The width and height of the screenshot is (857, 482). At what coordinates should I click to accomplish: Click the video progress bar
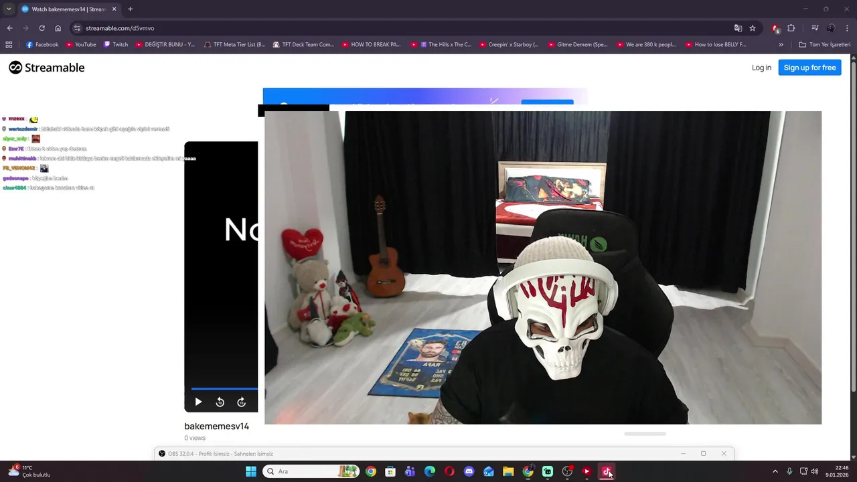[x=224, y=388]
